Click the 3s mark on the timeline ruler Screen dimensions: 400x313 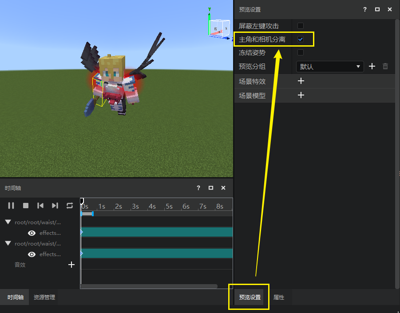(x=135, y=206)
